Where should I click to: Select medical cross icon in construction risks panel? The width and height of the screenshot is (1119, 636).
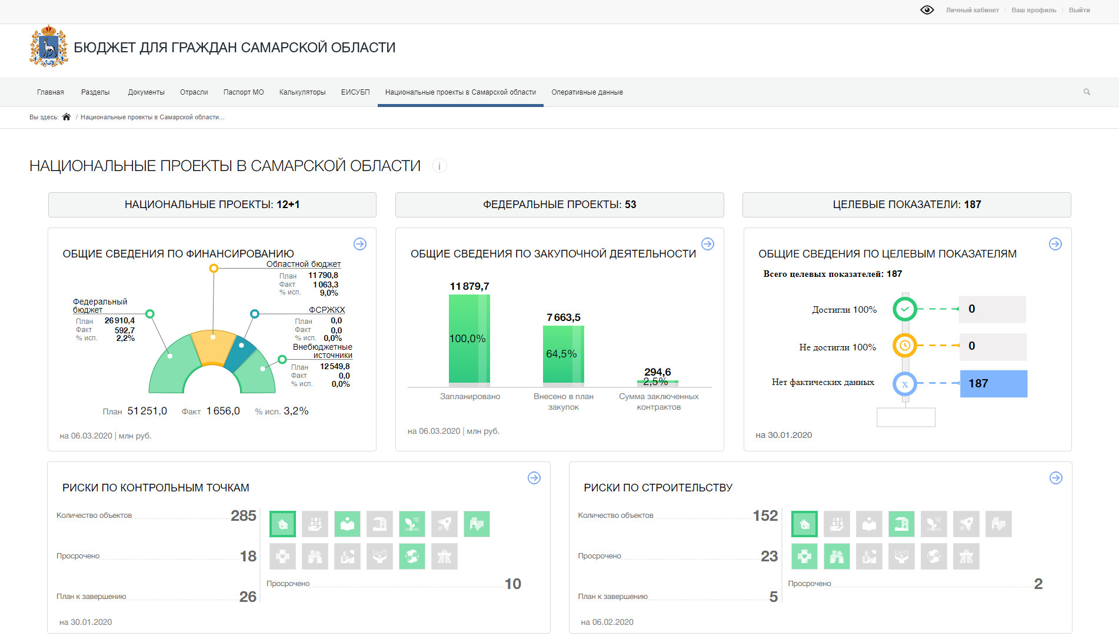[804, 556]
